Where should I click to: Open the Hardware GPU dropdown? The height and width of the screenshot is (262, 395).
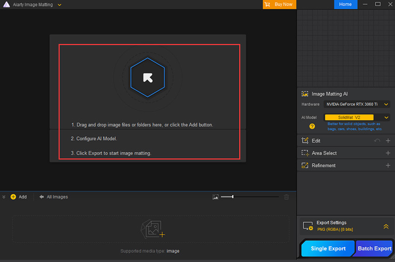[357, 104]
